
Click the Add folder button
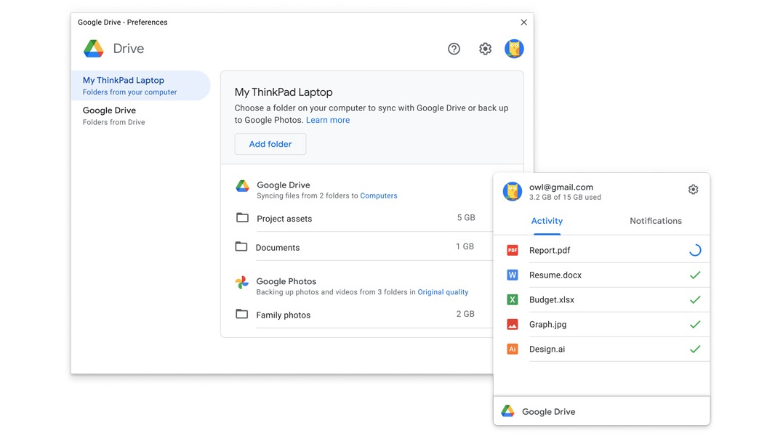coord(270,144)
